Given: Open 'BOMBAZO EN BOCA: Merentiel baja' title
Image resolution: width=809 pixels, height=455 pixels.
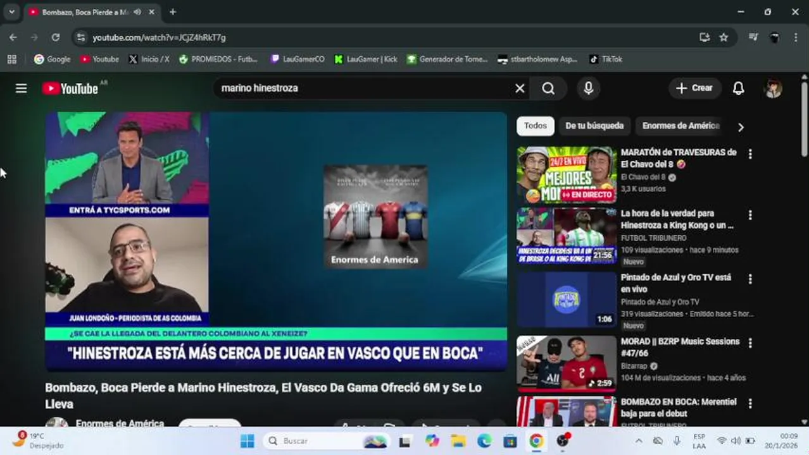Looking at the screenshot, I should pyautogui.click(x=679, y=408).
